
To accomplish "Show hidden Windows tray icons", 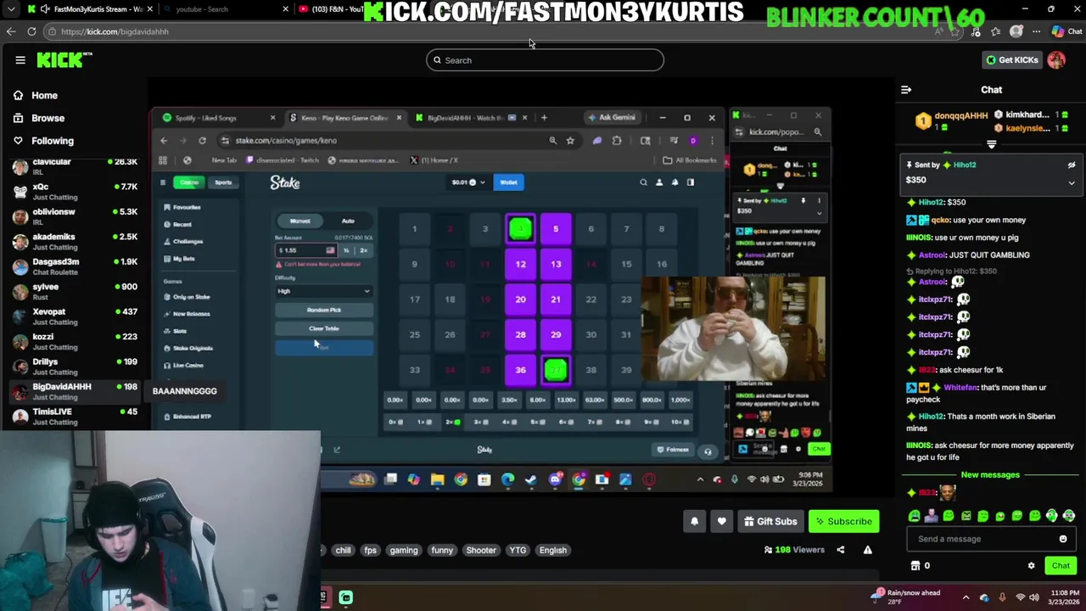I will click(x=966, y=597).
